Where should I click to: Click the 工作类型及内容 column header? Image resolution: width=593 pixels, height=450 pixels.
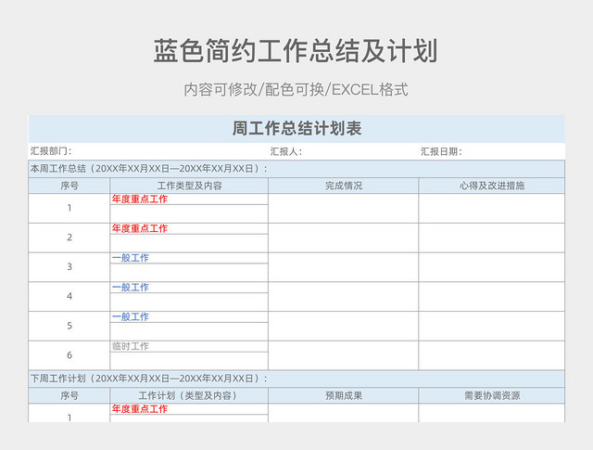click(x=189, y=186)
